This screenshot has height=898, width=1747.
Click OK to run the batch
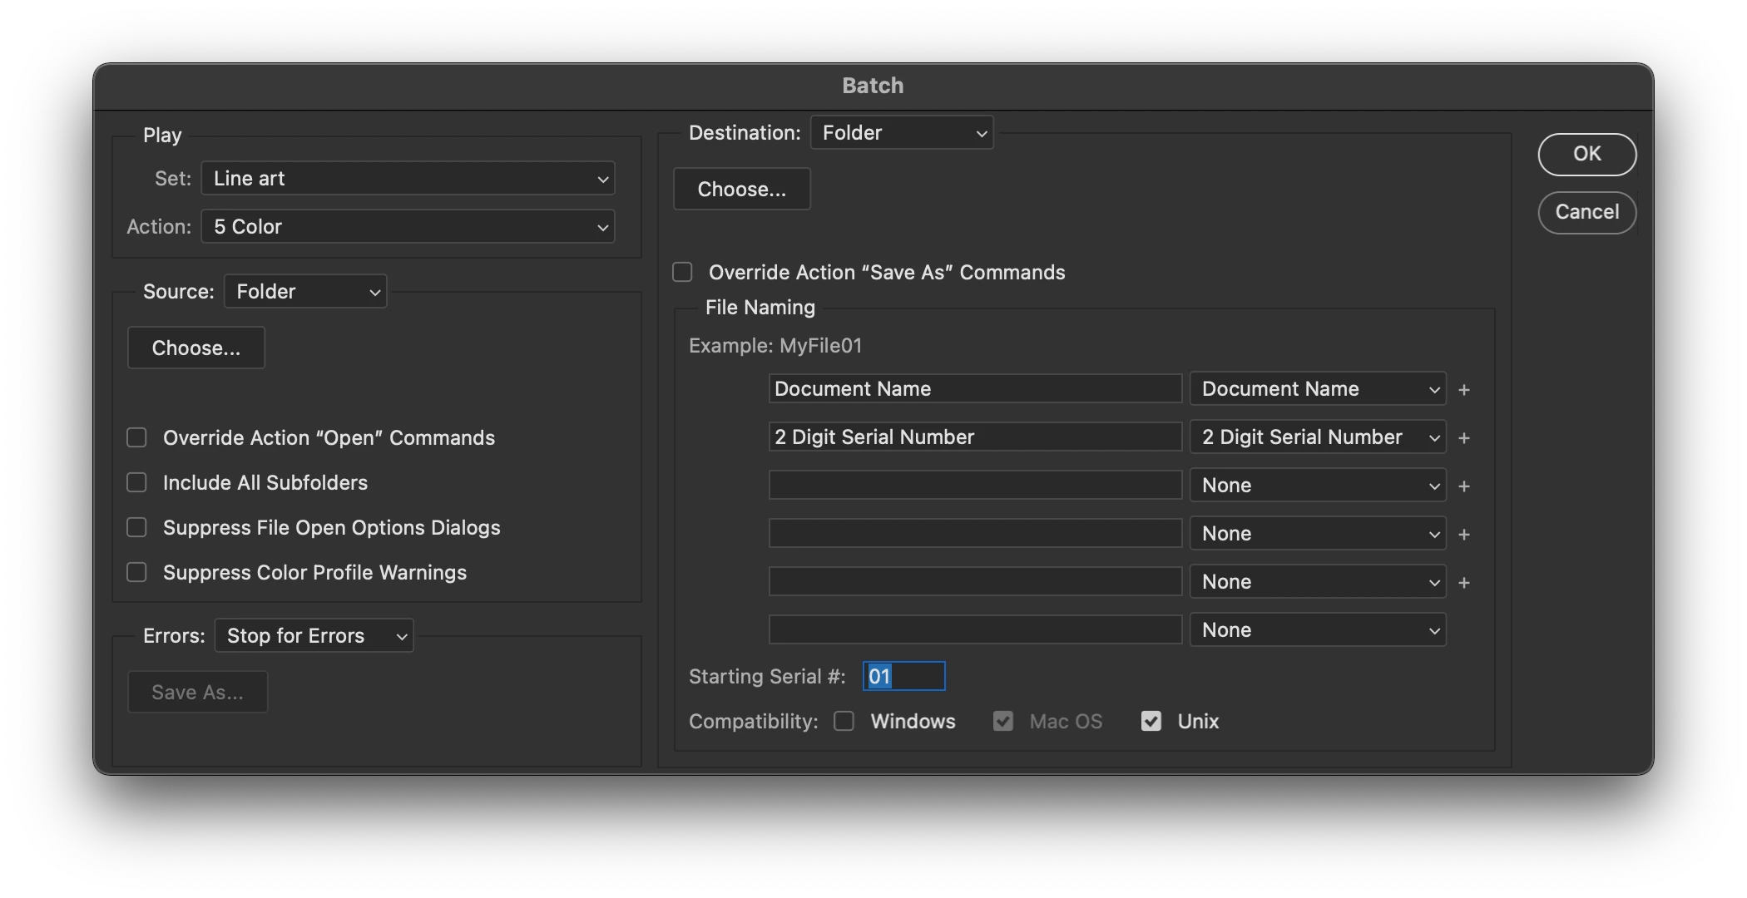click(1586, 155)
